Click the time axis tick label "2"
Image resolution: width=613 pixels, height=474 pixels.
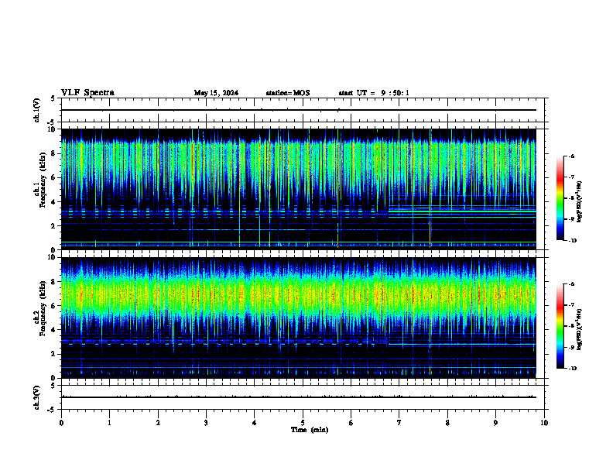click(x=158, y=423)
